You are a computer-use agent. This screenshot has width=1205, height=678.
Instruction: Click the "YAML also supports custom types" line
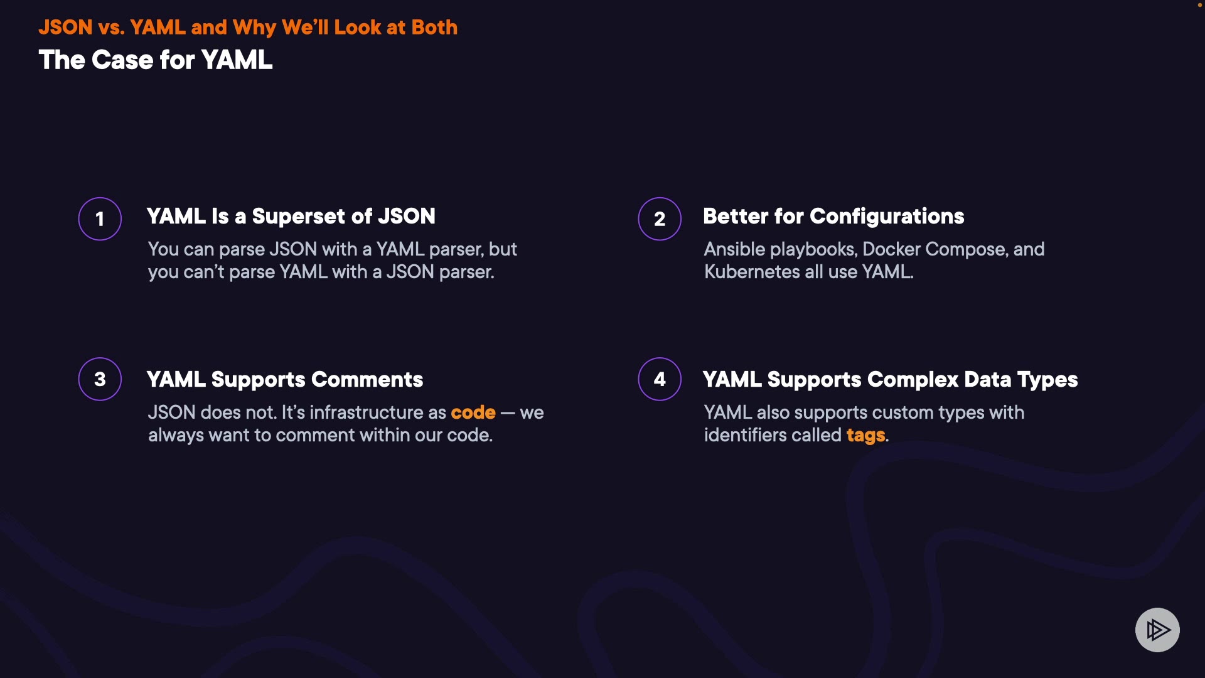[864, 412]
